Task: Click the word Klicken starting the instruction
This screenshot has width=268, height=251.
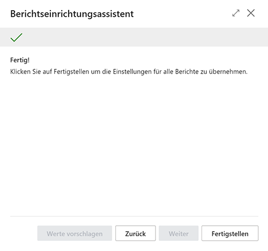Action: point(20,71)
